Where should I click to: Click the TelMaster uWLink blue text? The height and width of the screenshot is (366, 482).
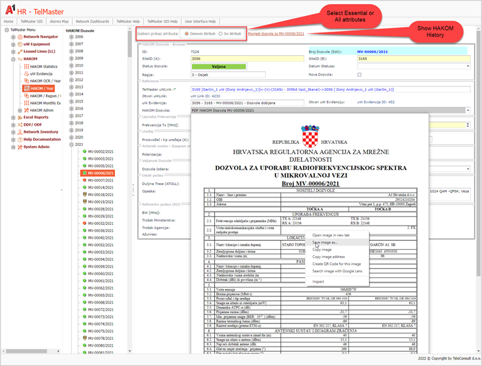[293, 89]
